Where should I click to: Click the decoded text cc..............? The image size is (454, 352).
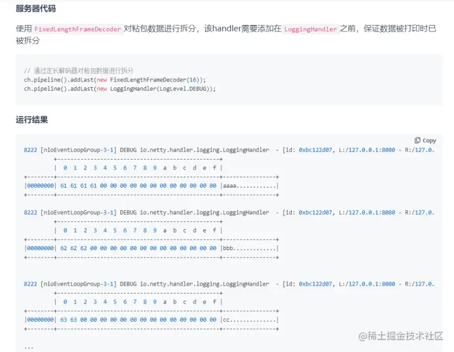coord(226,320)
